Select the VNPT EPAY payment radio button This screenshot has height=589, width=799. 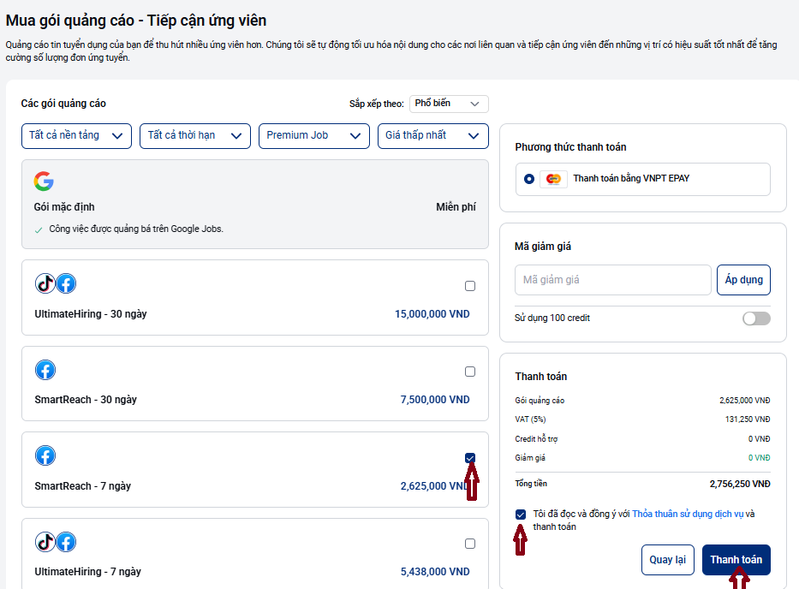pos(529,179)
